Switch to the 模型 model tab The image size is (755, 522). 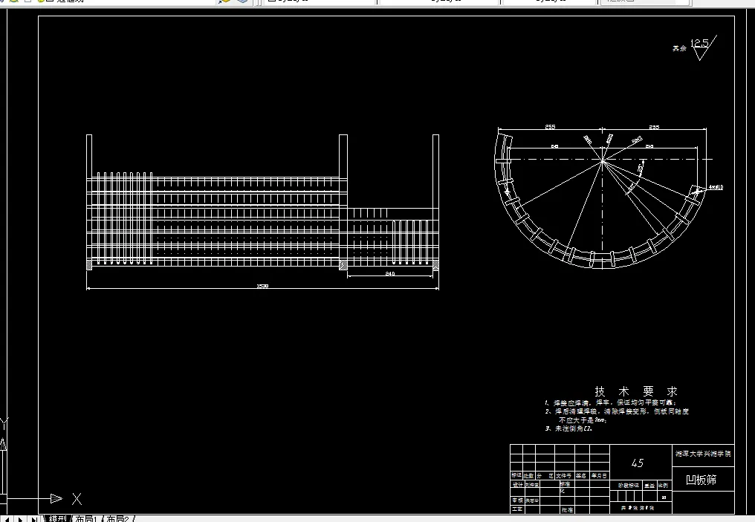click(57, 518)
